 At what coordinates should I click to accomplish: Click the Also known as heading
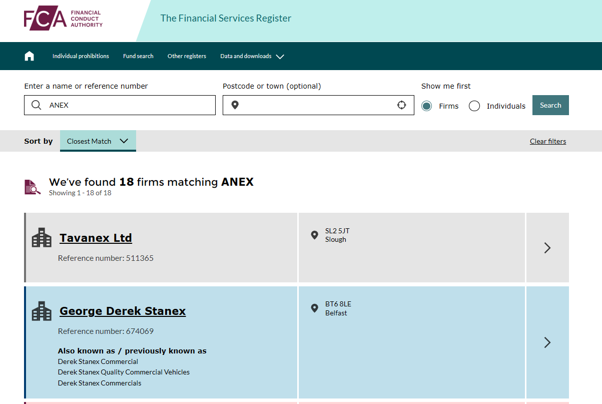point(132,351)
